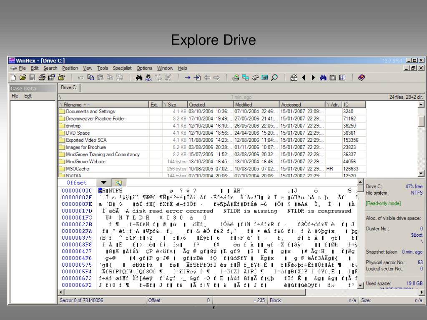Viewport: 427px width, 320px height.
Task: Click the filter icon in the Size header
Action: pos(165,105)
